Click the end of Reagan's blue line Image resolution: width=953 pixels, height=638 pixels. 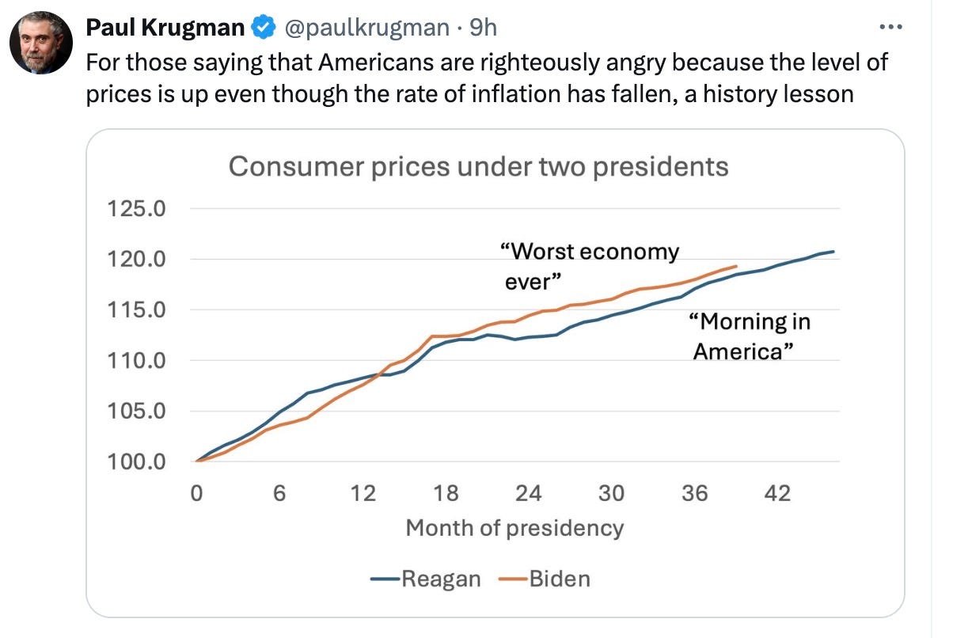pyautogui.click(x=833, y=252)
